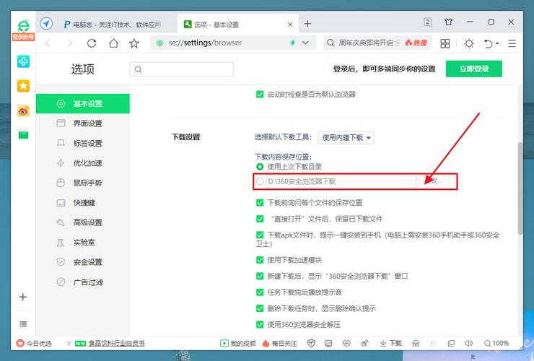Open the hamburger main menu
Screen dimensions: 534x361
[x=512, y=43]
